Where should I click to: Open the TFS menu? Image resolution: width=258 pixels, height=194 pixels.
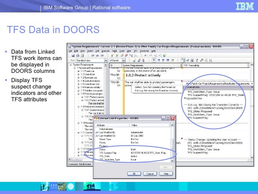pos(135,51)
